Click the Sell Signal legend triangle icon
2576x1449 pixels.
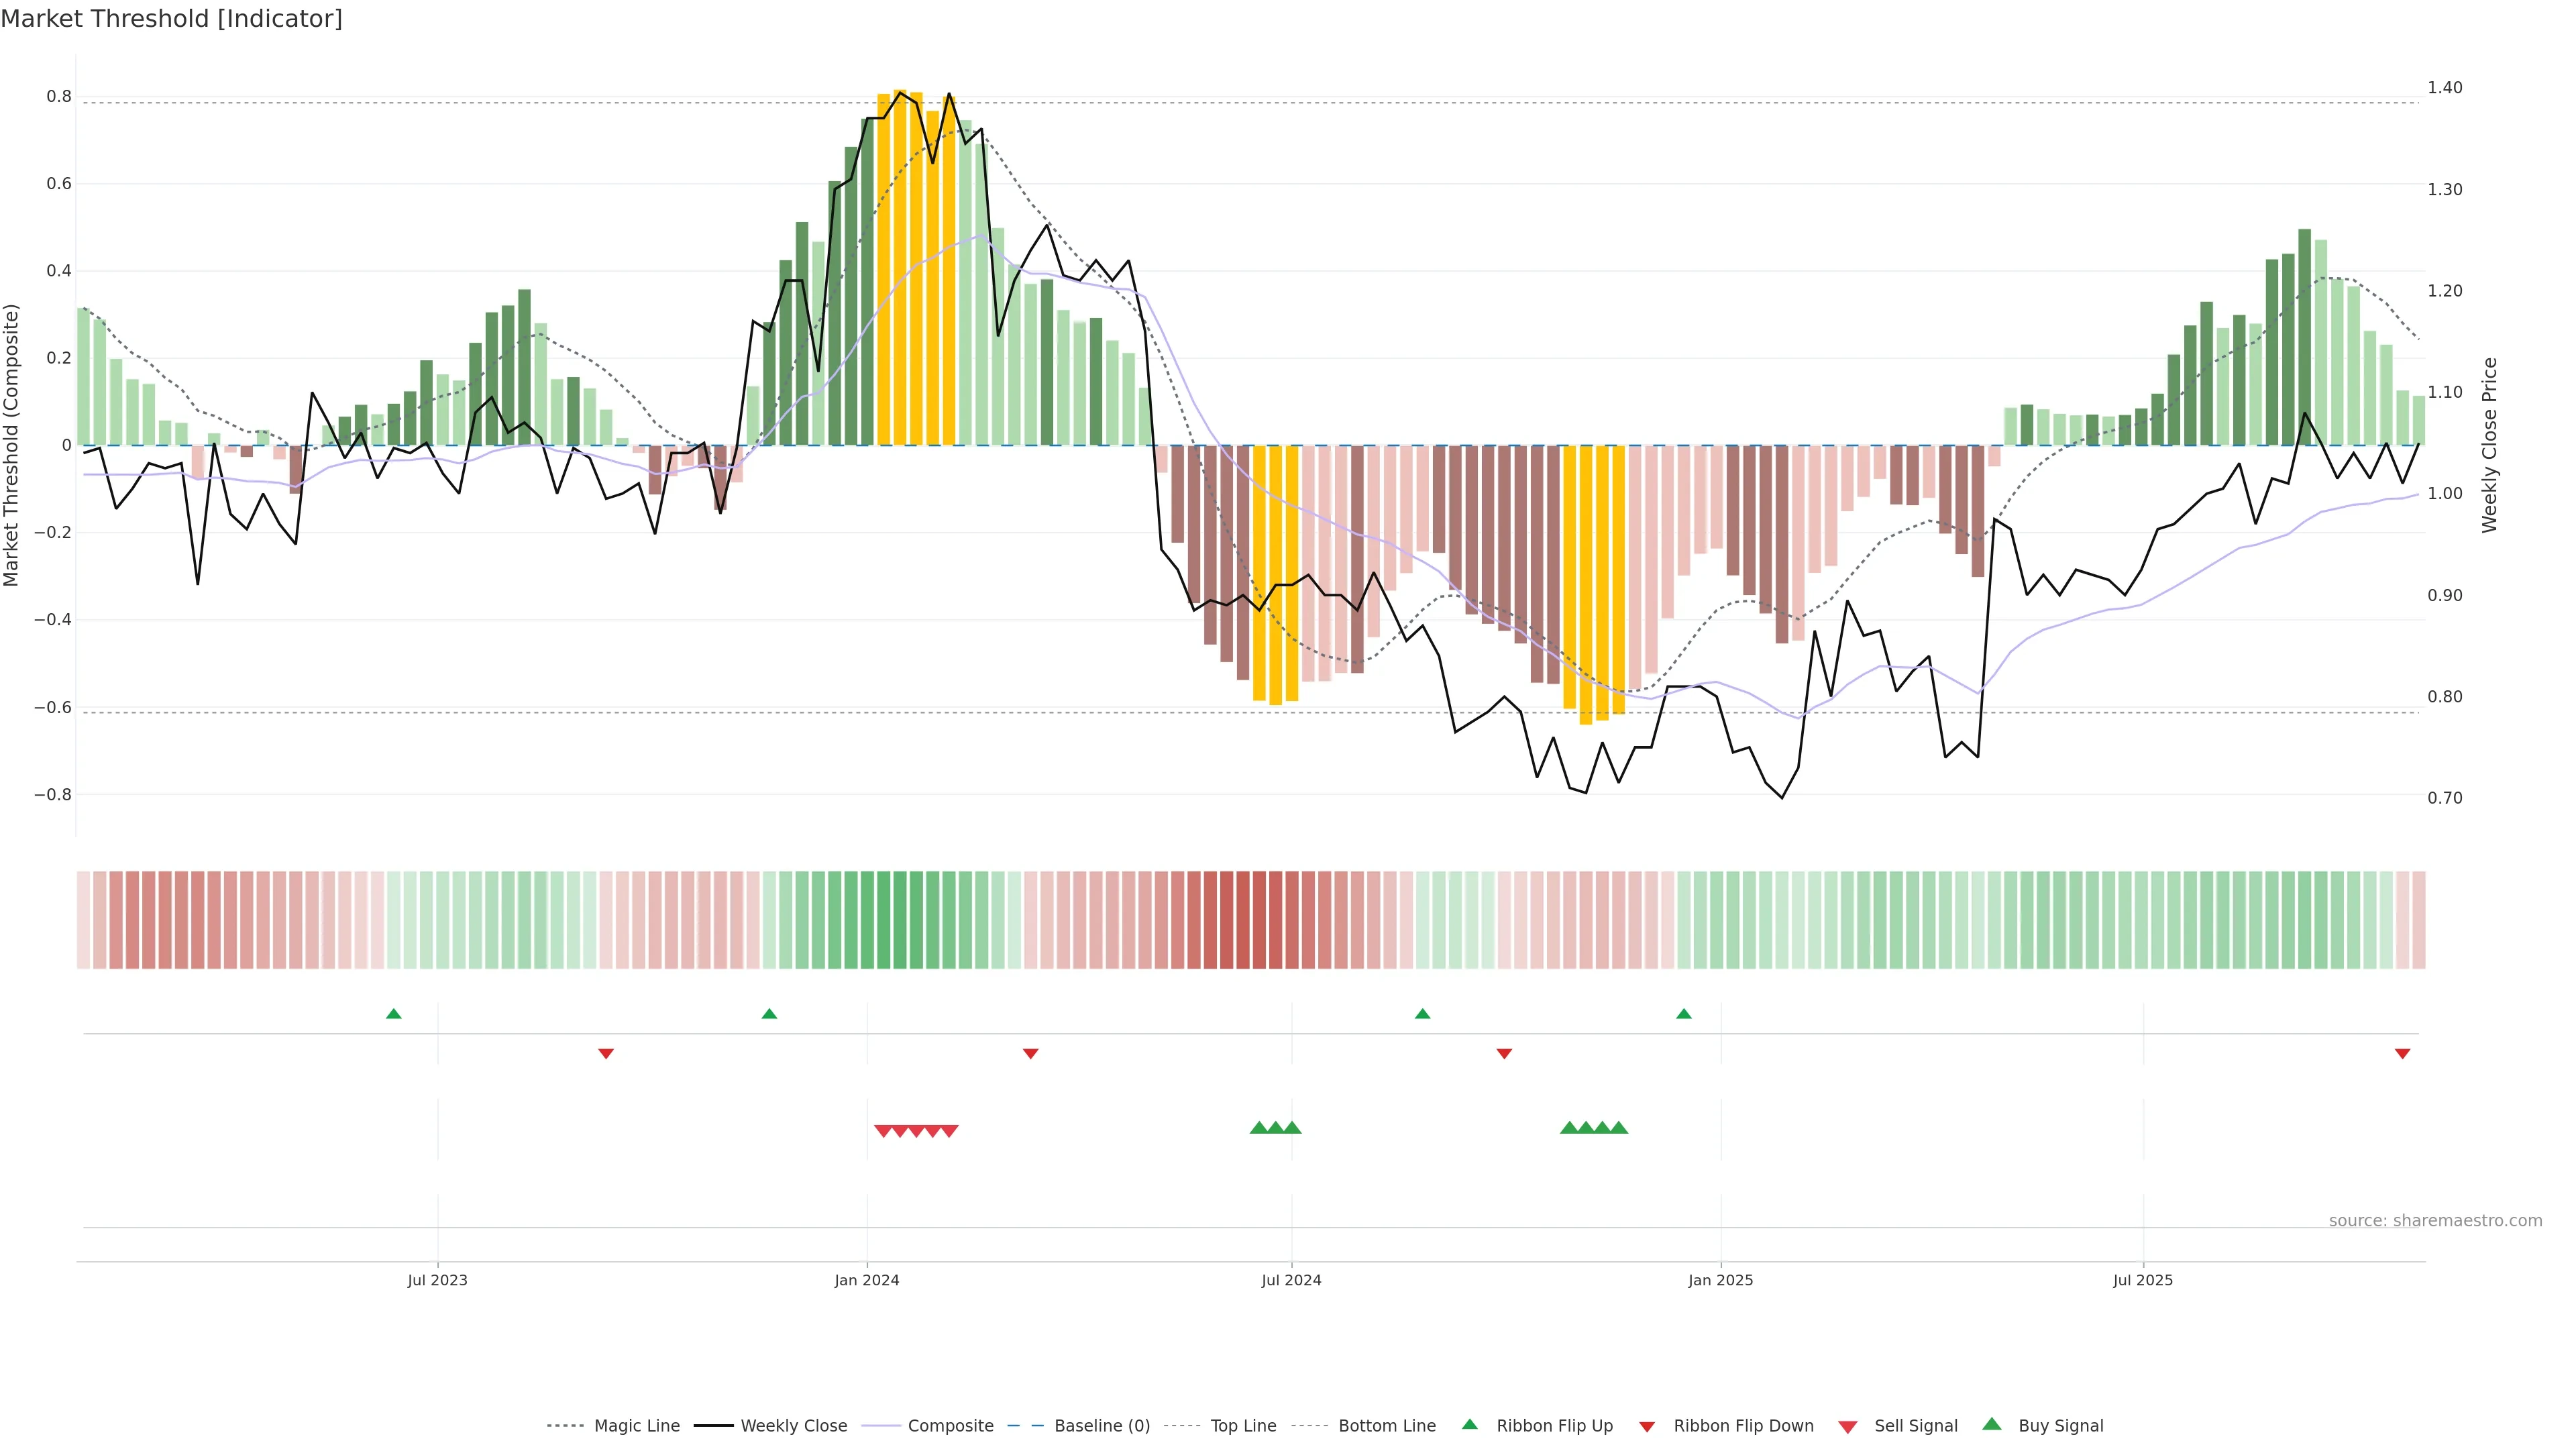tap(1848, 1427)
